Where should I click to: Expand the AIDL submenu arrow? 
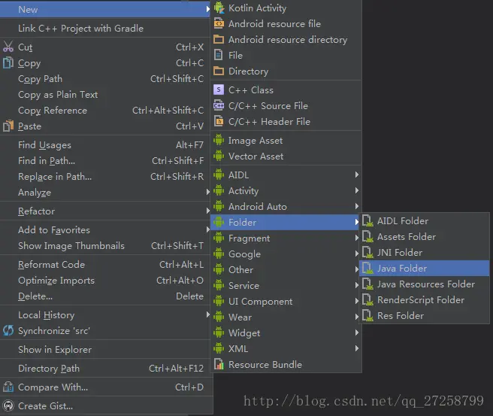tap(356, 175)
